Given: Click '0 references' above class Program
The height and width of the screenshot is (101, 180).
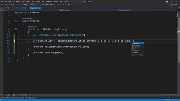Looking at the screenshot, I should 28,18.
